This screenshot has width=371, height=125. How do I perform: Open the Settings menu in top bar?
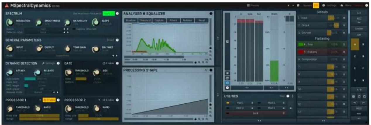[329, 5]
